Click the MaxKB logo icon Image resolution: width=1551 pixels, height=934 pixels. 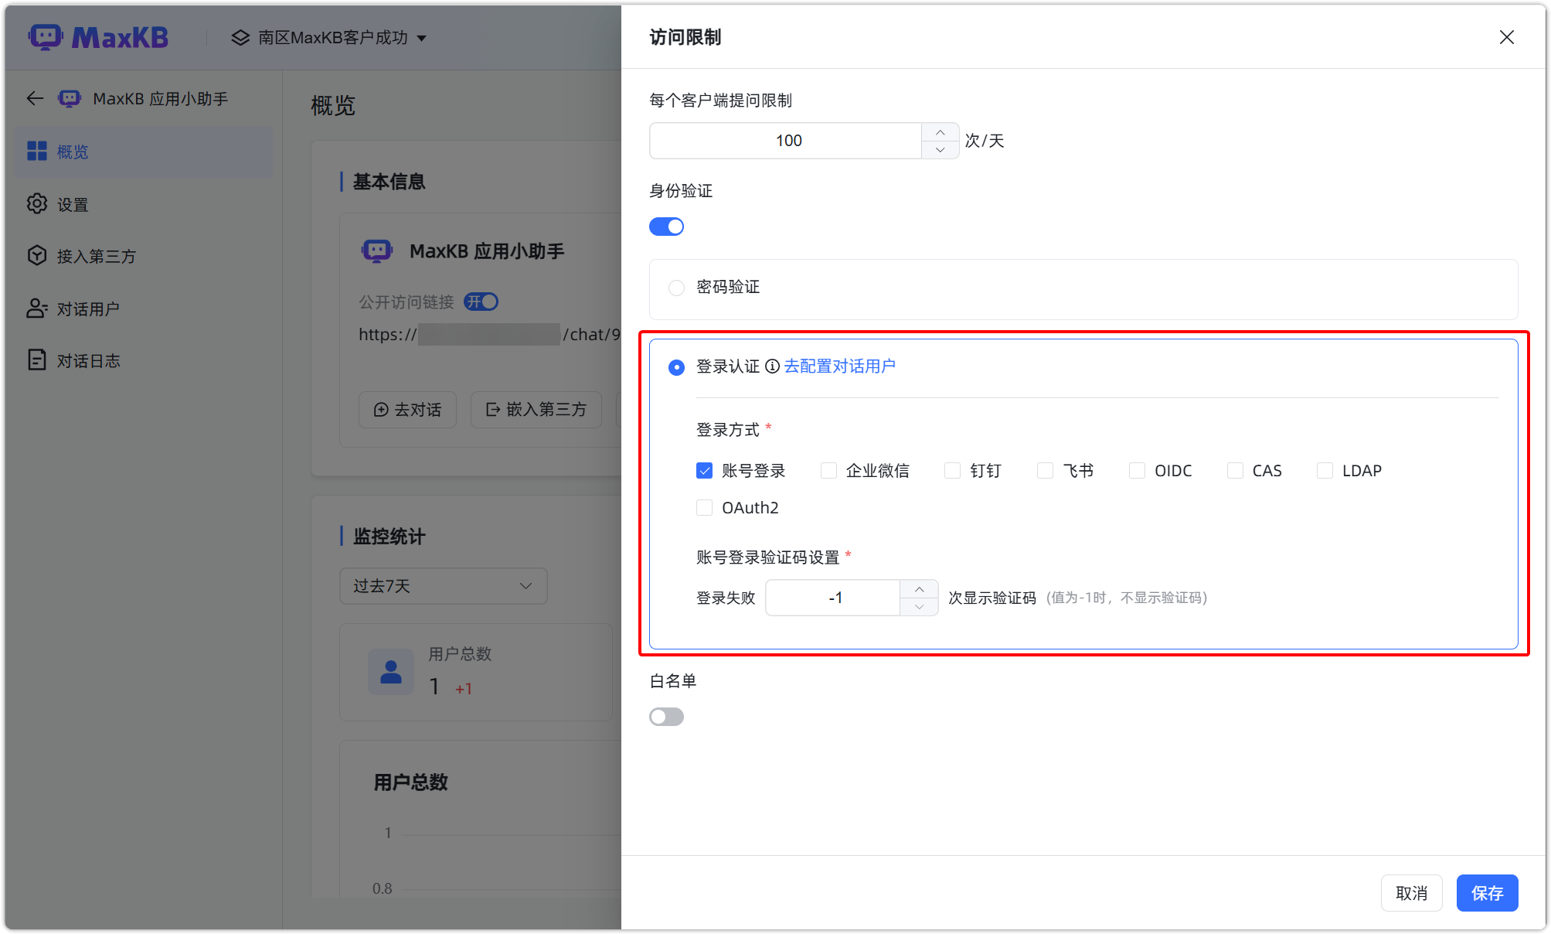(x=46, y=36)
